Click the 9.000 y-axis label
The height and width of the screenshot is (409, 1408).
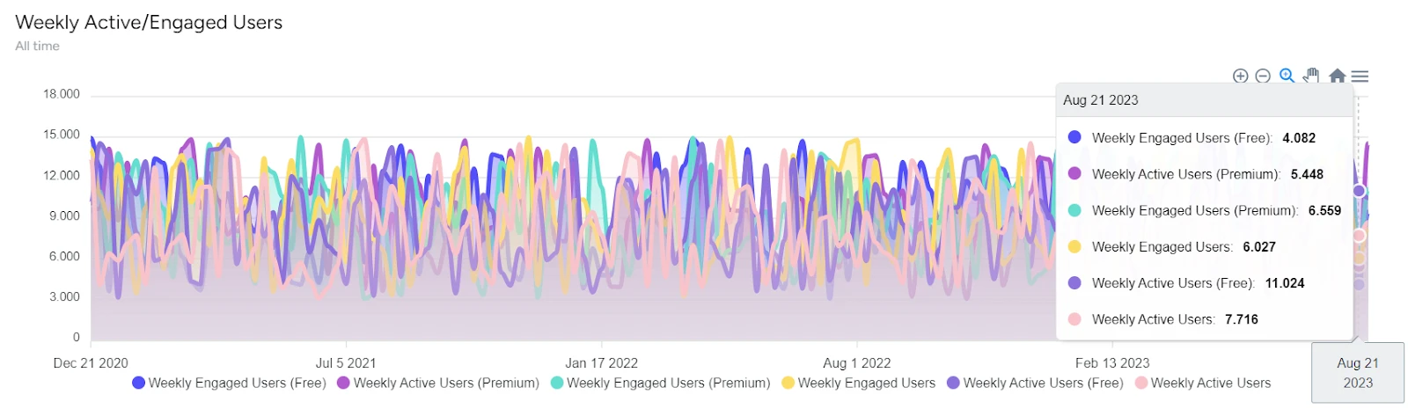pos(64,215)
